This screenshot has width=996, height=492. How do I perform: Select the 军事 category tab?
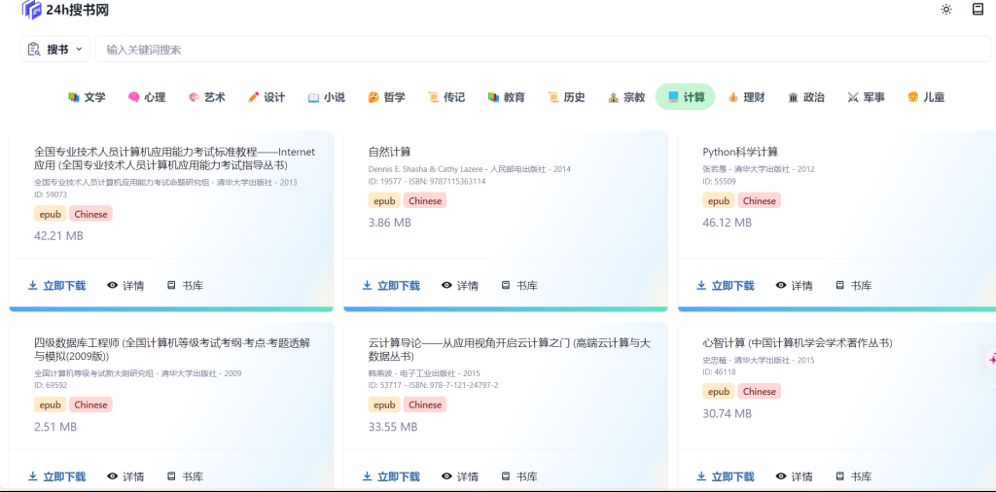[x=866, y=97]
